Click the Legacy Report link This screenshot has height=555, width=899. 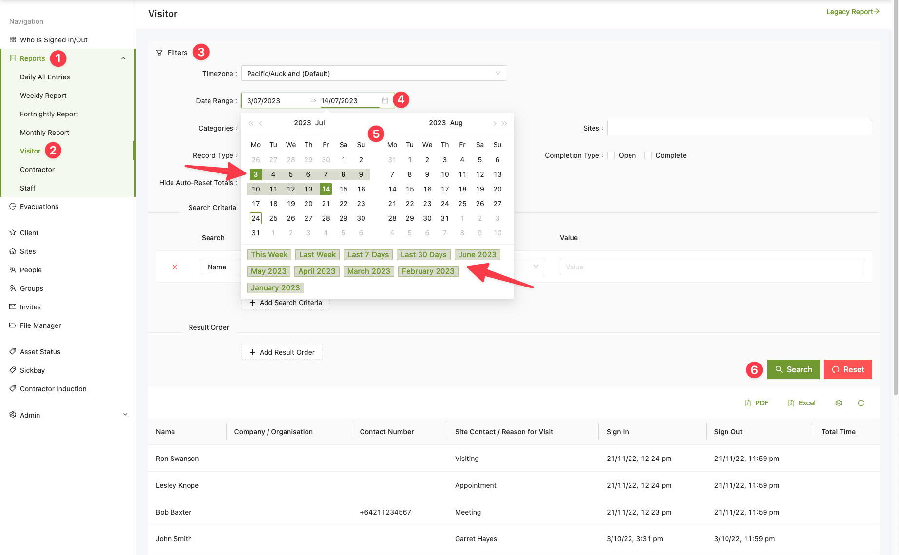852,12
